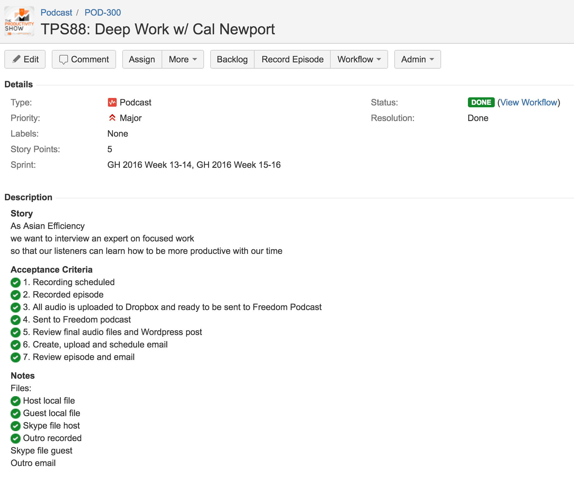Open the POD-300 issue key link
This screenshot has height=481, width=574.
(103, 12)
